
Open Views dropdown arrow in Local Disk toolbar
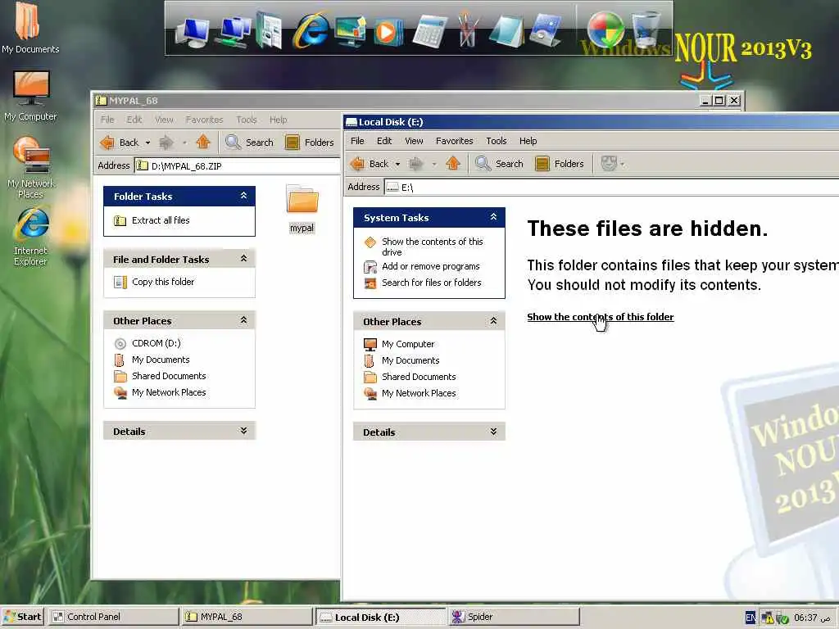623,164
